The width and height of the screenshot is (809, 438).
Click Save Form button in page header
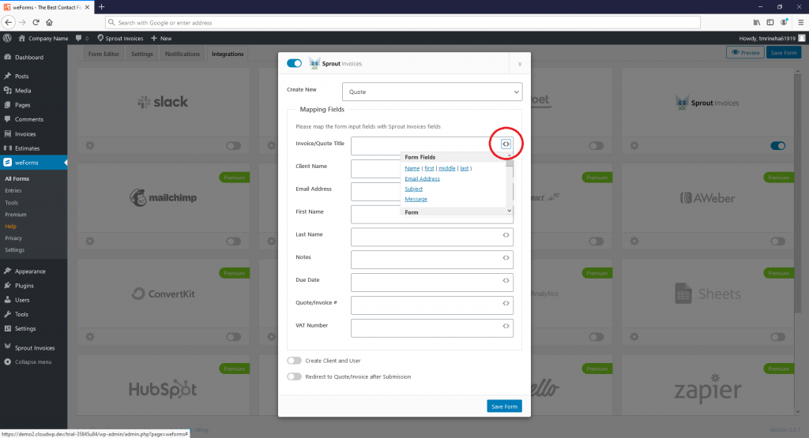(x=783, y=53)
